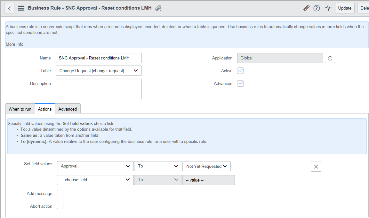Open the Table dropdown

click(99, 71)
